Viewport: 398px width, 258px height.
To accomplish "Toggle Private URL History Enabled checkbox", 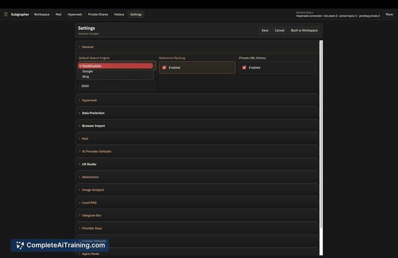I will 244,68.
